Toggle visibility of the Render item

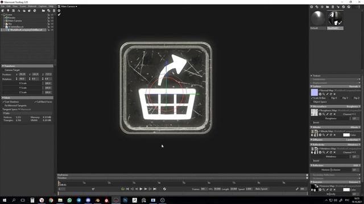[x=52, y=18]
